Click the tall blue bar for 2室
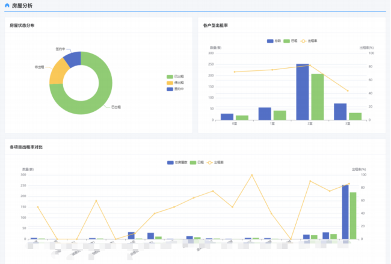The width and height of the screenshot is (391, 264). click(302, 91)
